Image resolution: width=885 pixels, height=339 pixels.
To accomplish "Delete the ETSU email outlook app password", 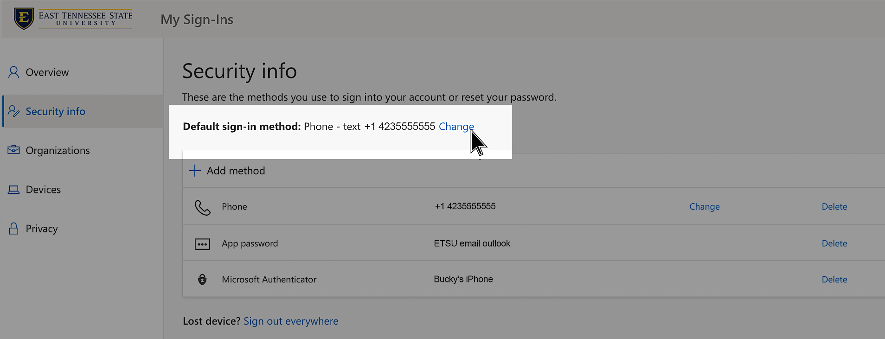I will point(834,243).
